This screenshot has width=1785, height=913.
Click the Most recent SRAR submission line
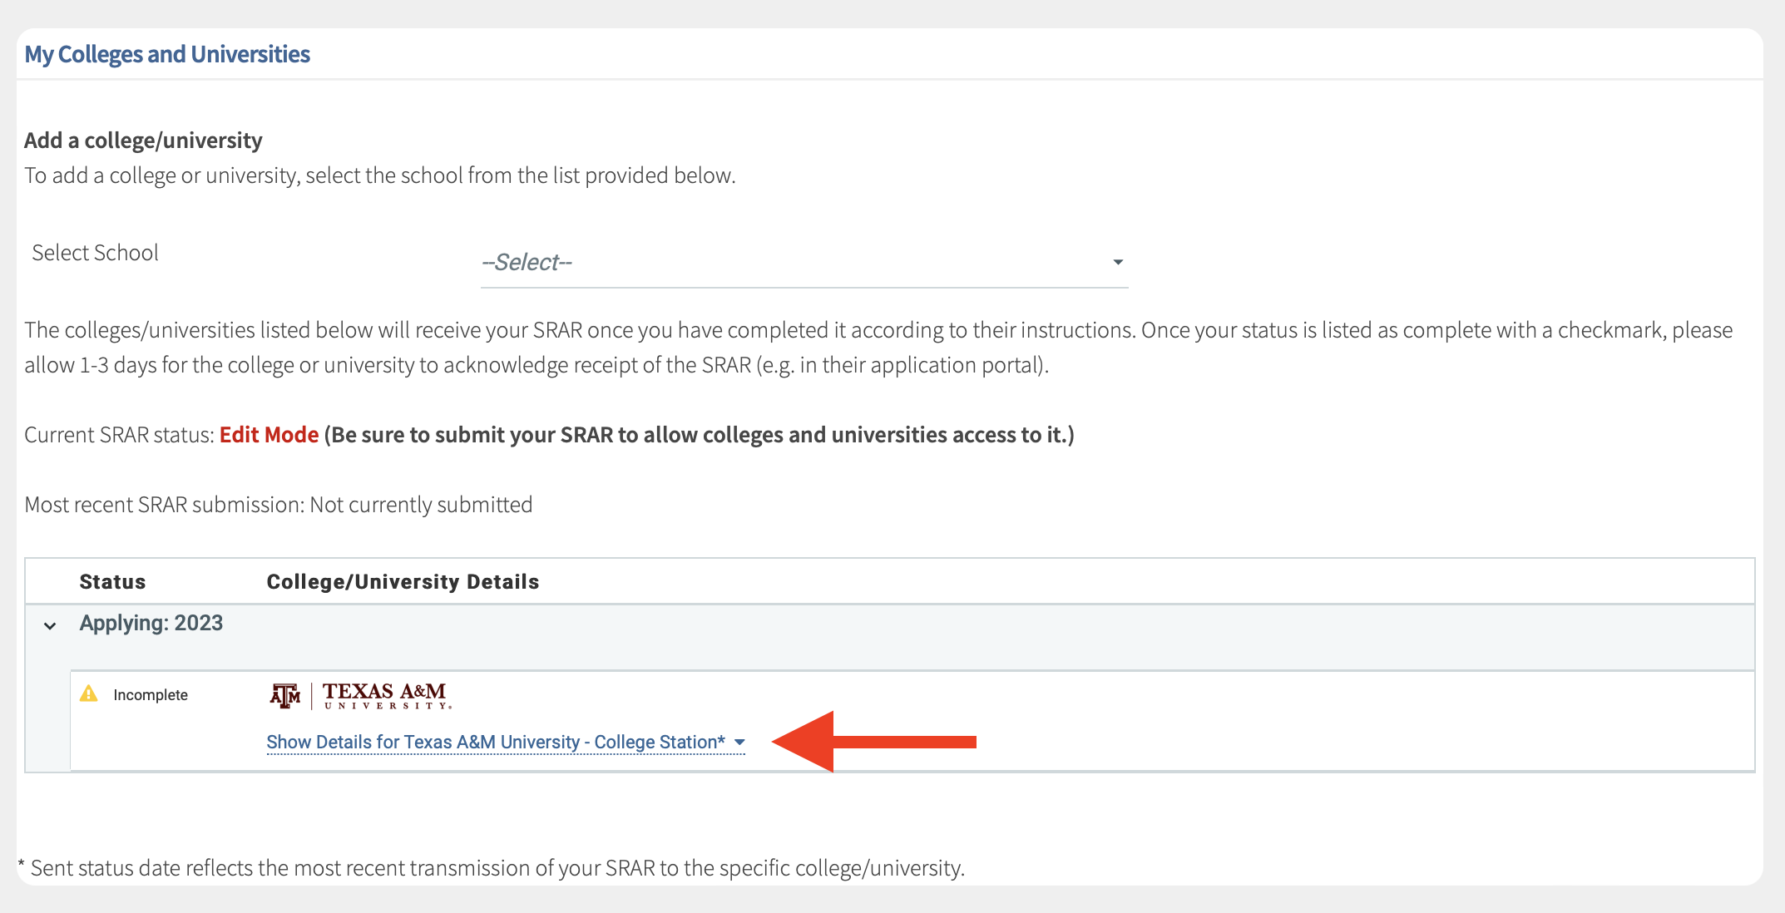coord(279,505)
